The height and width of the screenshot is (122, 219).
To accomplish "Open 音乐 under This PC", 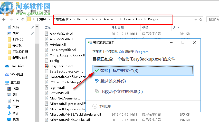I will 15,113.
